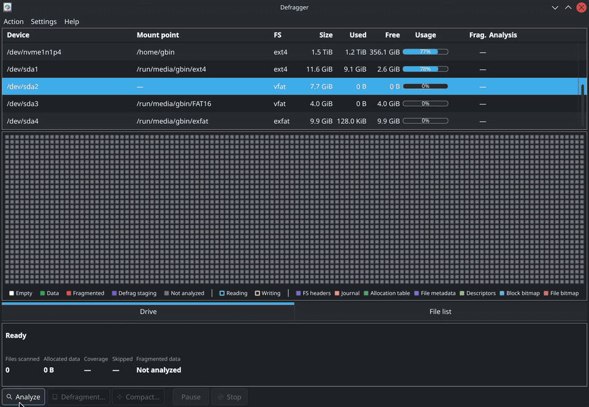Image resolution: width=589 pixels, height=407 pixels.
Task: Click the Allocation table legend swatch
Action: coord(366,294)
